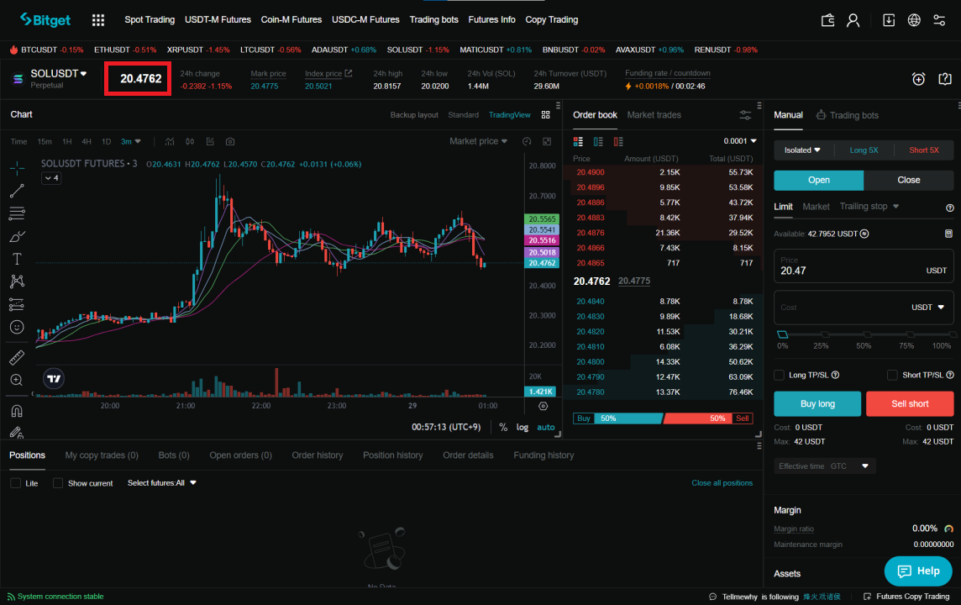
Task: Open the Isolated margin mode dropdown
Action: pos(802,150)
